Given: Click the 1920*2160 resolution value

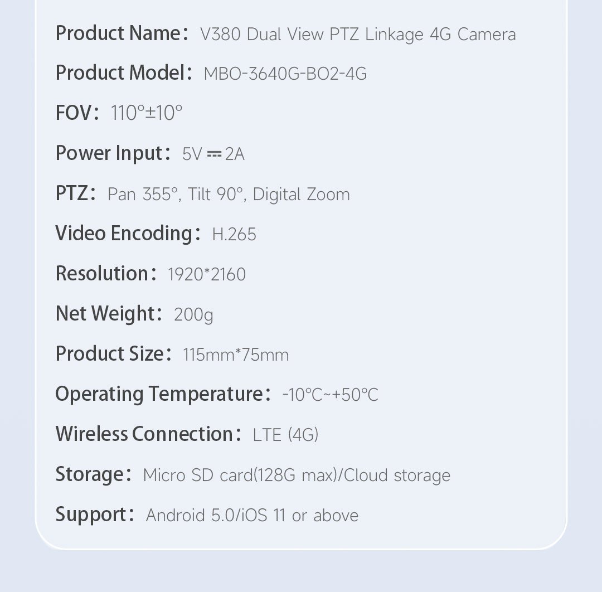Looking at the screenshot, I should coord(207,275).
